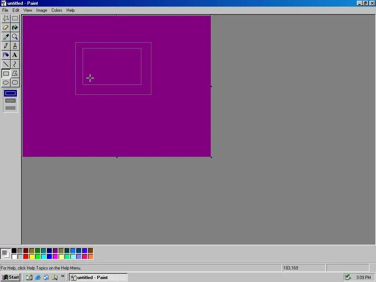
Task: Click the Show Desktop quick launch icon
Action: pos(29,278)
